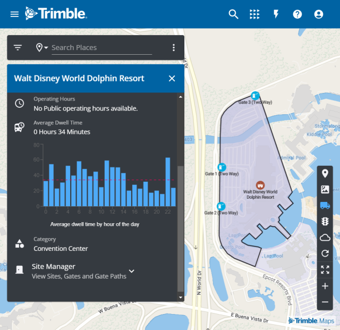Zoom out with the minus button
The height and width of the screenshot is (330, 340).
click(x=325, y=302)
